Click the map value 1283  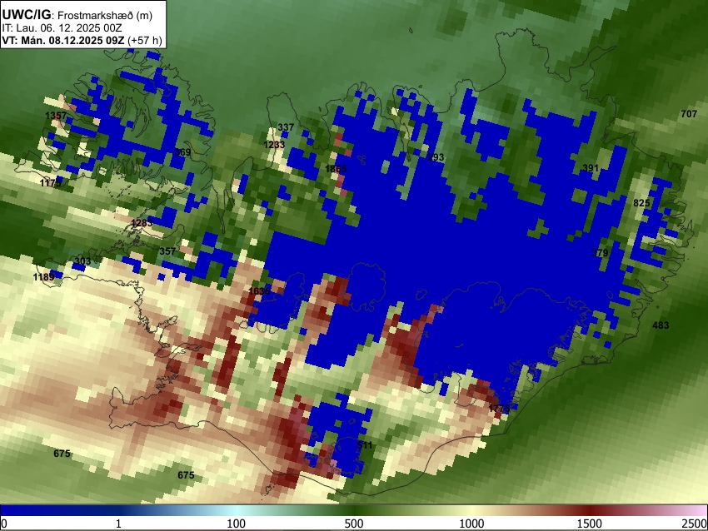[142, 223]
